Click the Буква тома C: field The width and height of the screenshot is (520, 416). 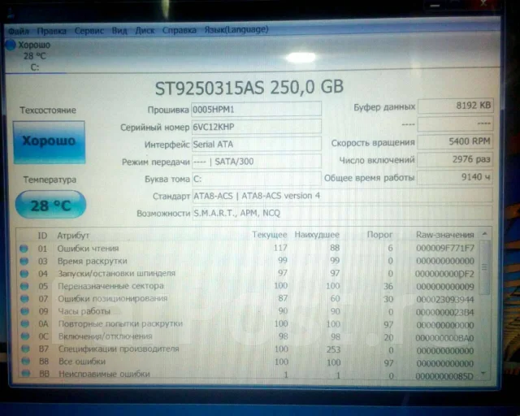[x=256, y=179]
